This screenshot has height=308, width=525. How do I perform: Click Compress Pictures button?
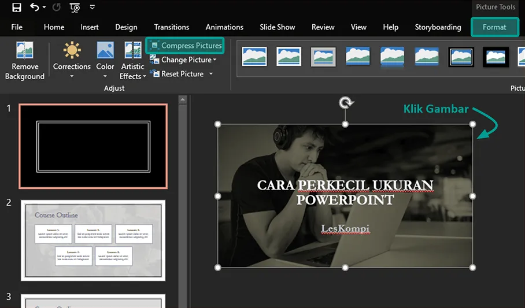point(185,46)
